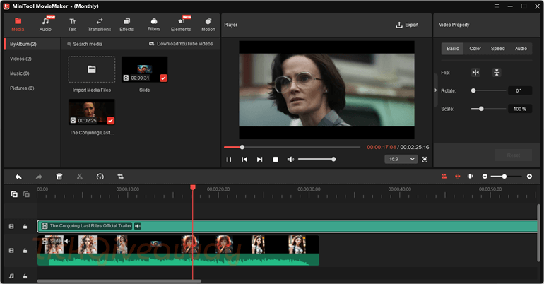Undo the last timeline action
Image resolution: width=544 pixels, height=284 pixels.
(18, 177)
